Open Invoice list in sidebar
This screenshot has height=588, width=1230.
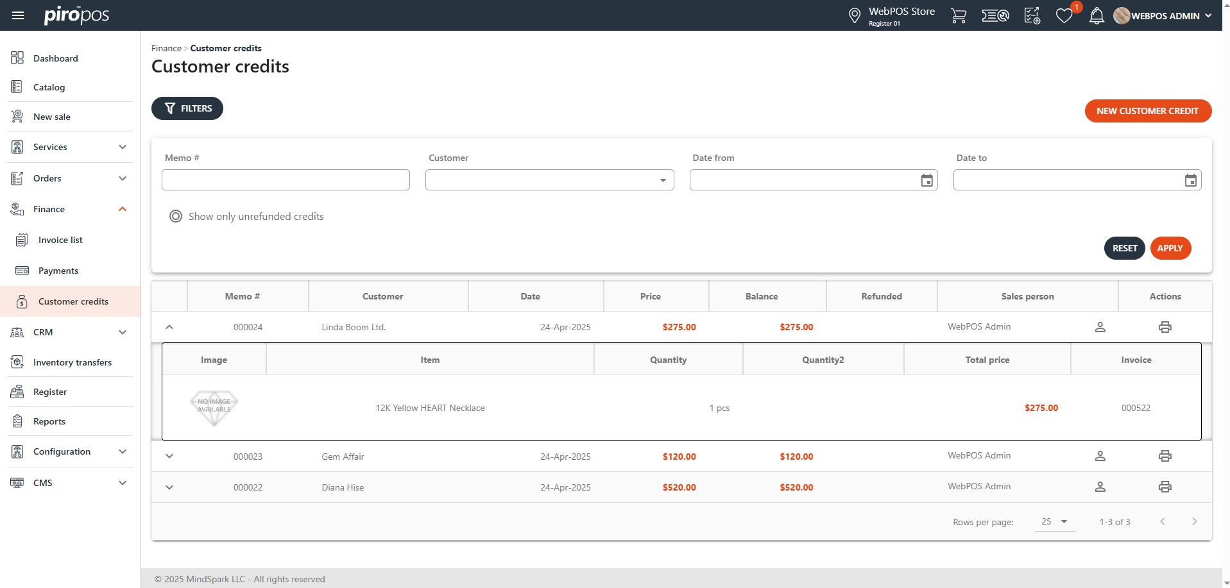[60, 240]
